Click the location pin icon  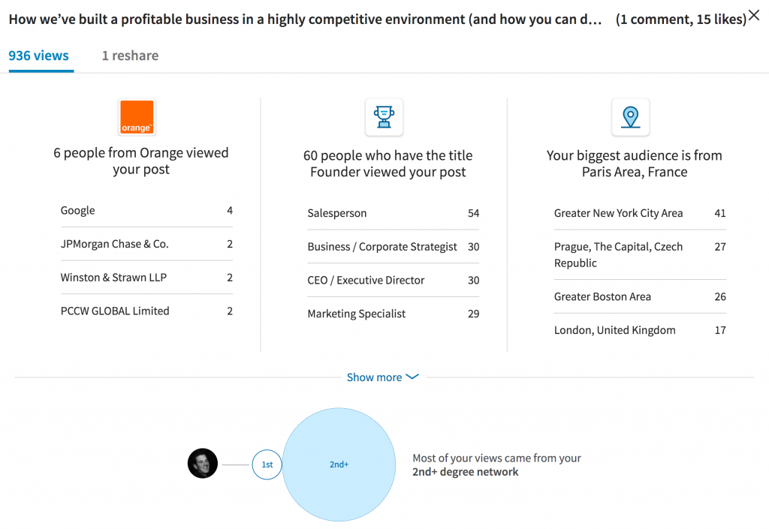(x=630, y=117)
